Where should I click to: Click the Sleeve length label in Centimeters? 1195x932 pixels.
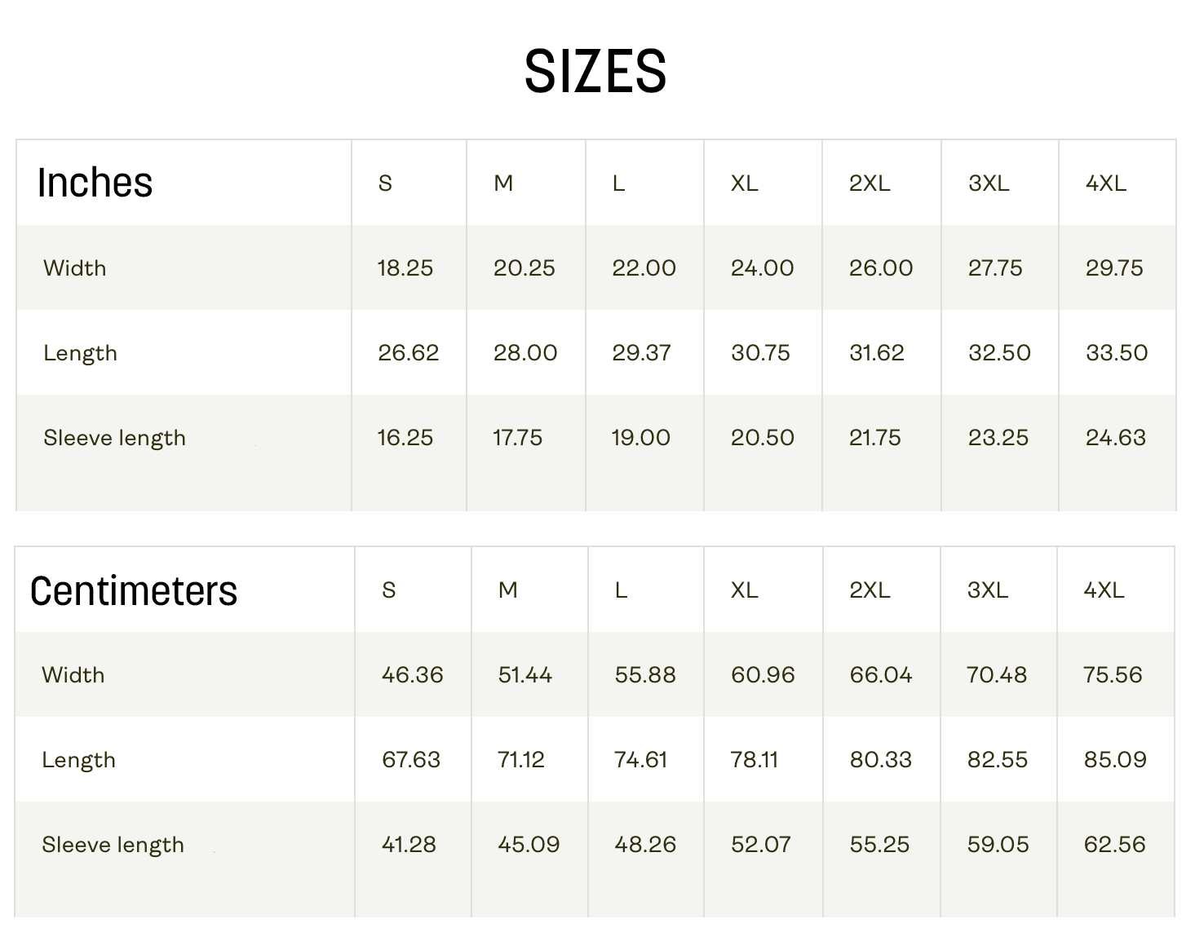tap(113, 845)
